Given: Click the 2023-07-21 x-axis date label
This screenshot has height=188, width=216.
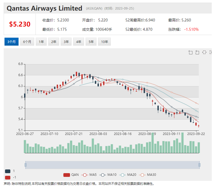Looking at the screenshot, I should pyautogui.click(x=74, y=134).
